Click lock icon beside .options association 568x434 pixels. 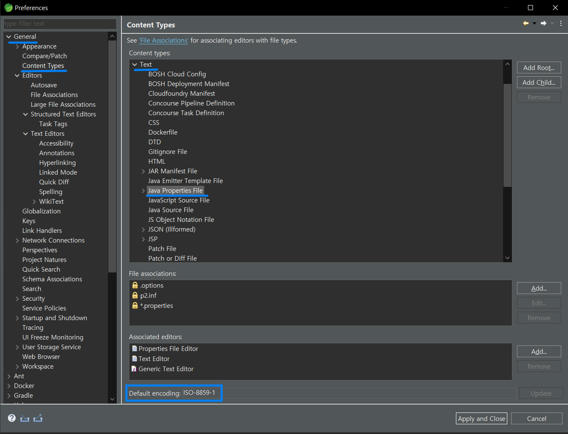pyautogui.click(x=135, y=286)
